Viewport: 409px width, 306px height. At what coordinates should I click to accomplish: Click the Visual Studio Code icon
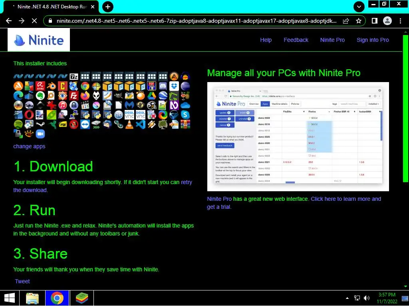[x=141, y=124]
